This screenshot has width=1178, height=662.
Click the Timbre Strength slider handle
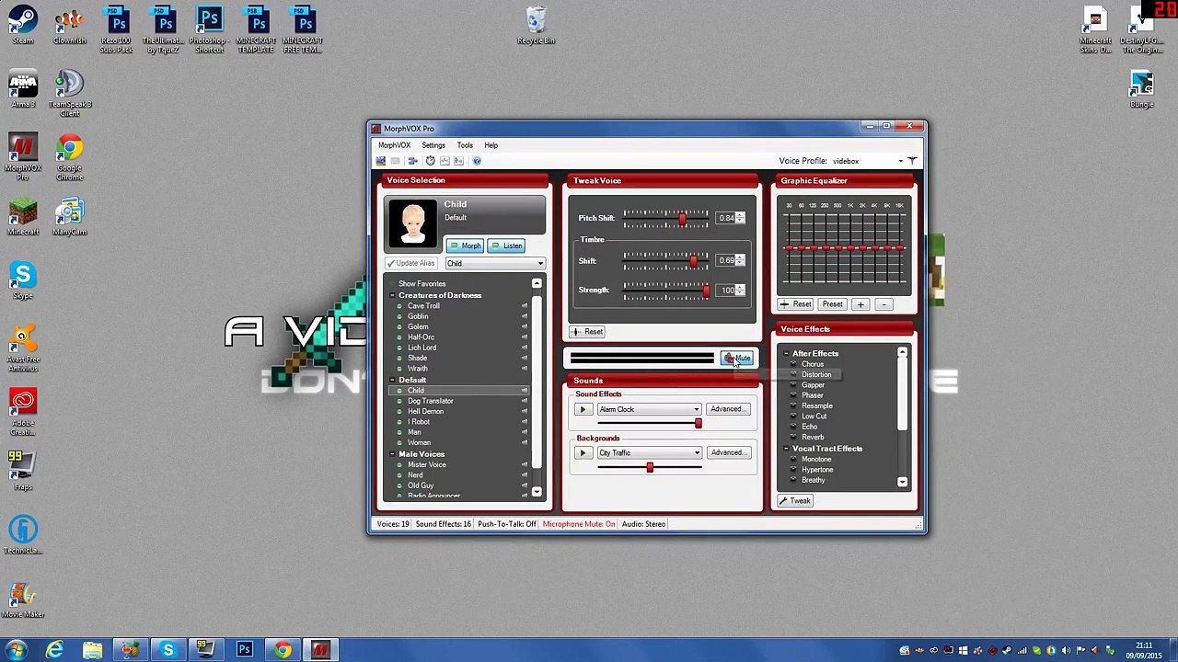(706, 291)
